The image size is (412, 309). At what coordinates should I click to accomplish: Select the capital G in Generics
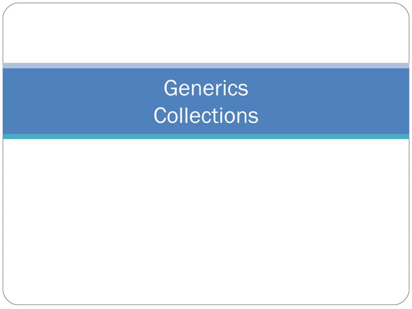(171, 89)
